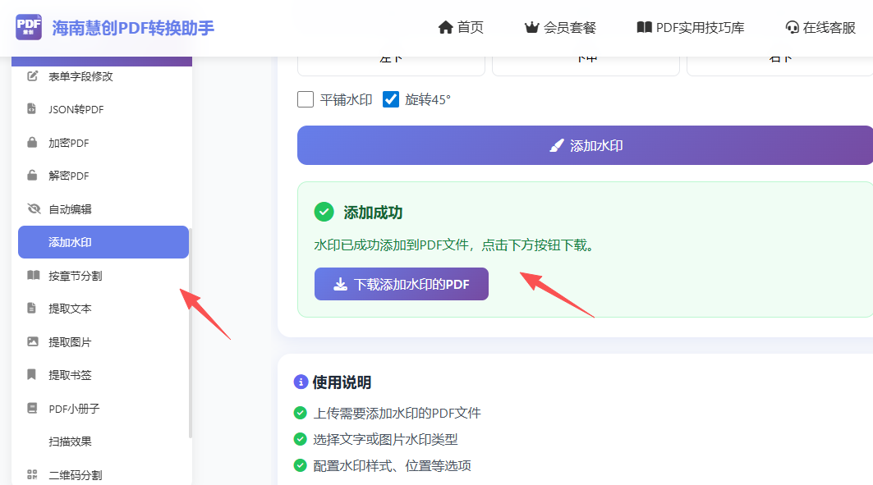Click the 海南慧创PDF转换助手 site title
This screenshot has width=873, height=485.
tap(133, 28)
